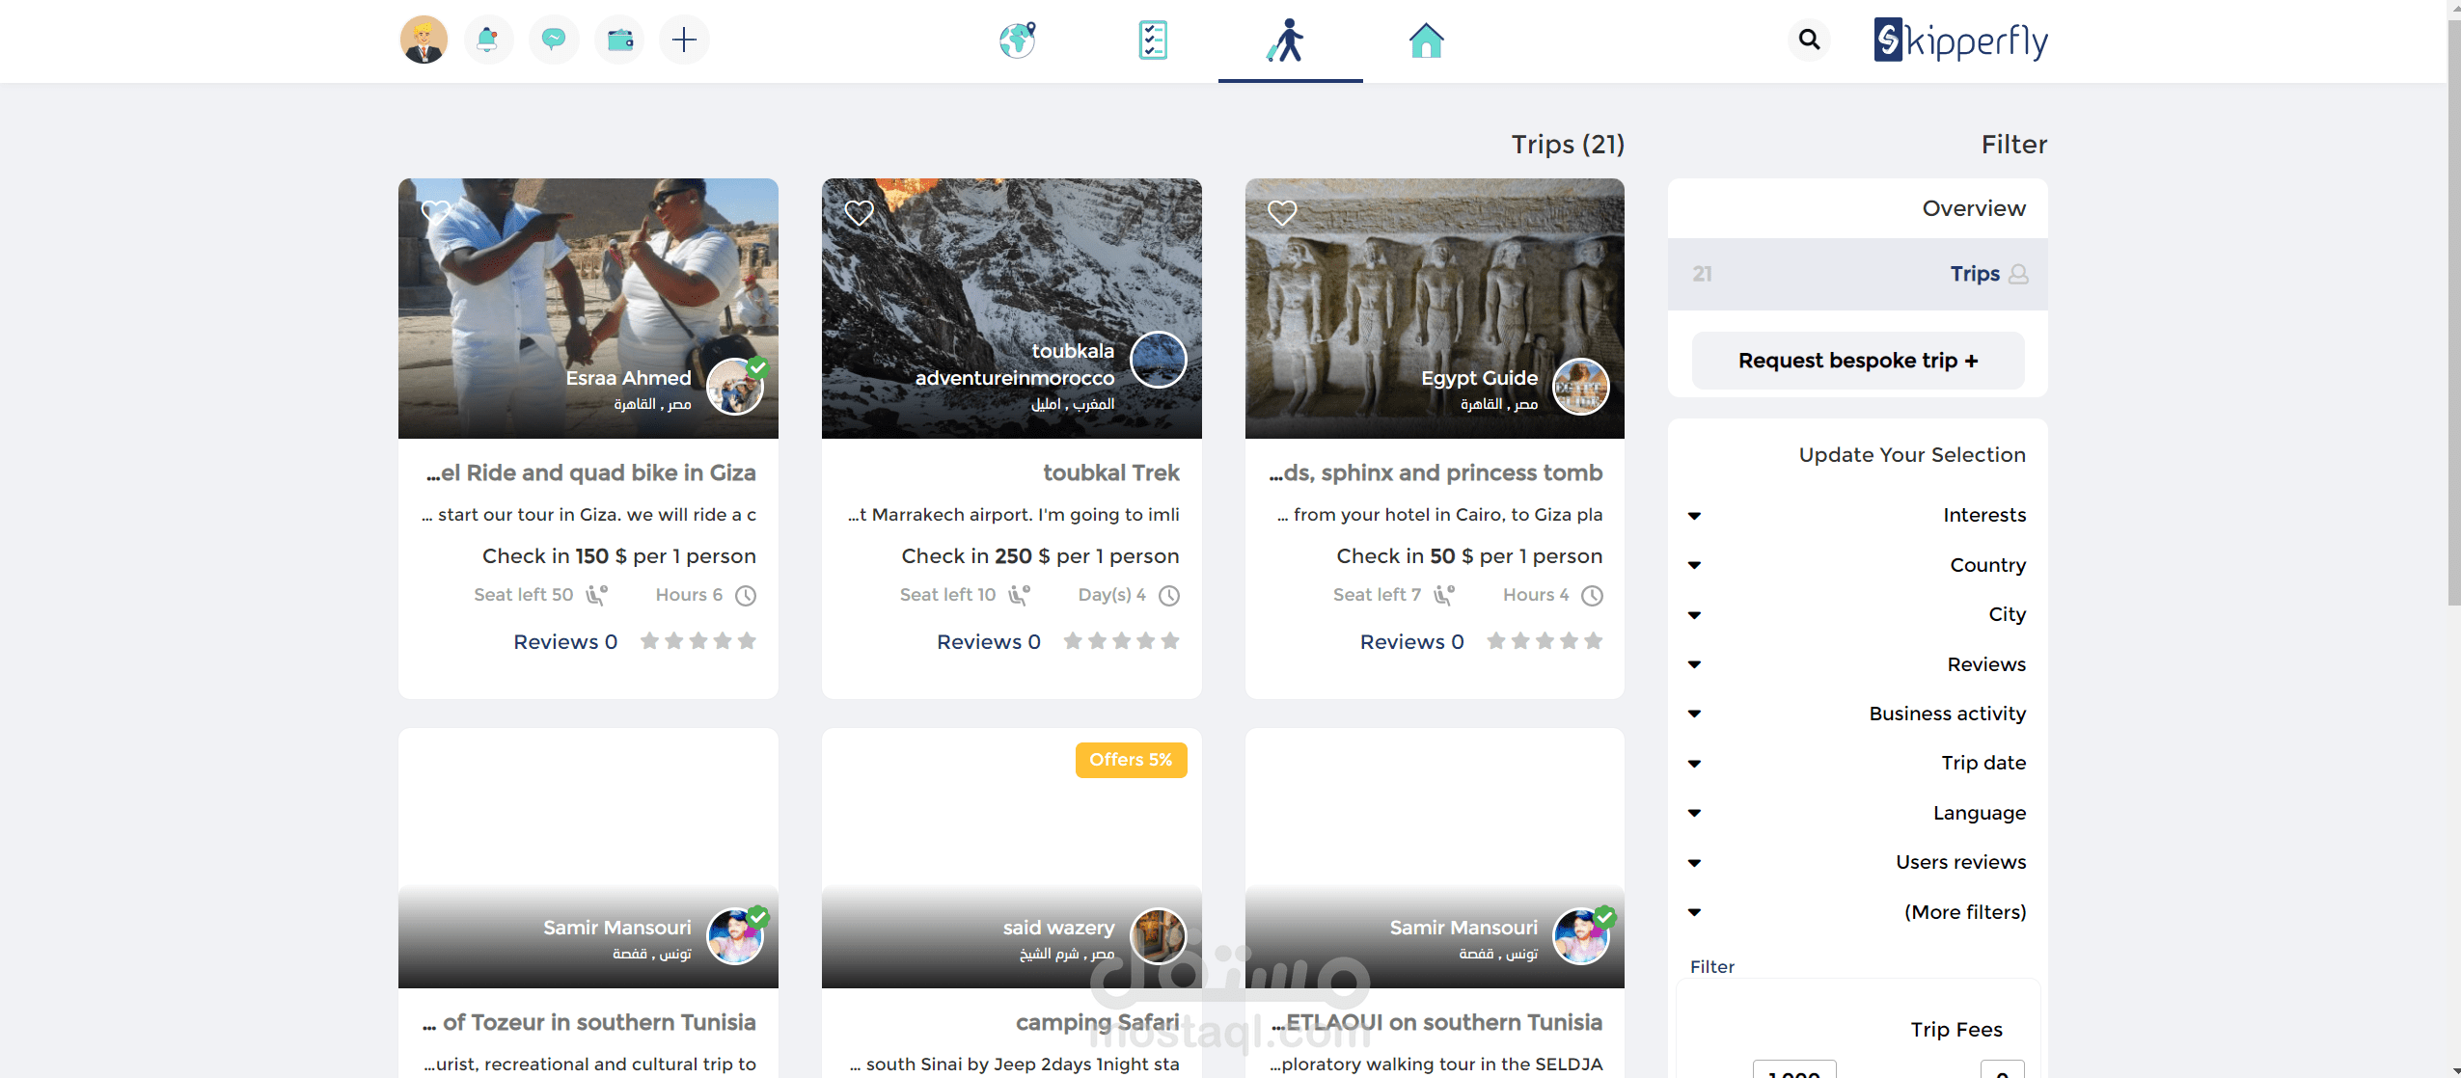Image resolution: width=2461 pixels, height=1078 pixels.
Task: Open the chat messages icon
Action: coord(554,40)
